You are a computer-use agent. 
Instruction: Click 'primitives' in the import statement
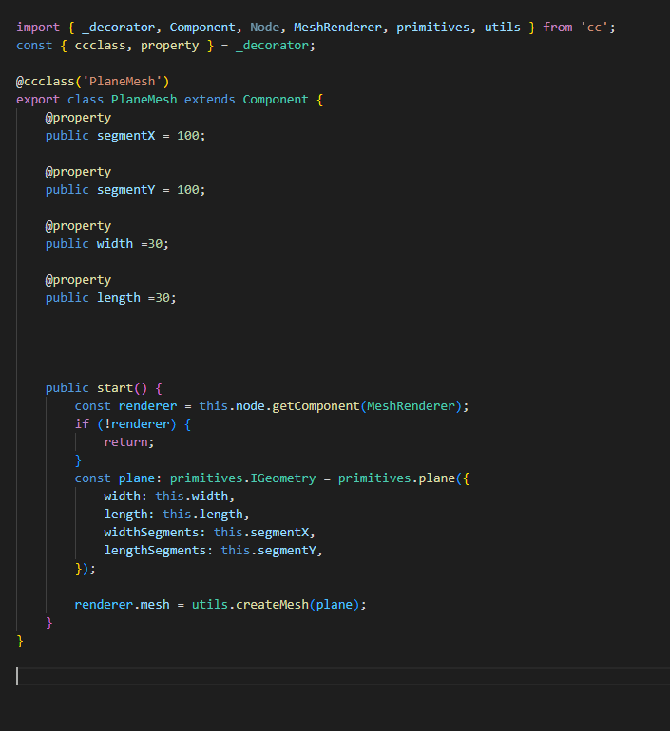[433, 27]
